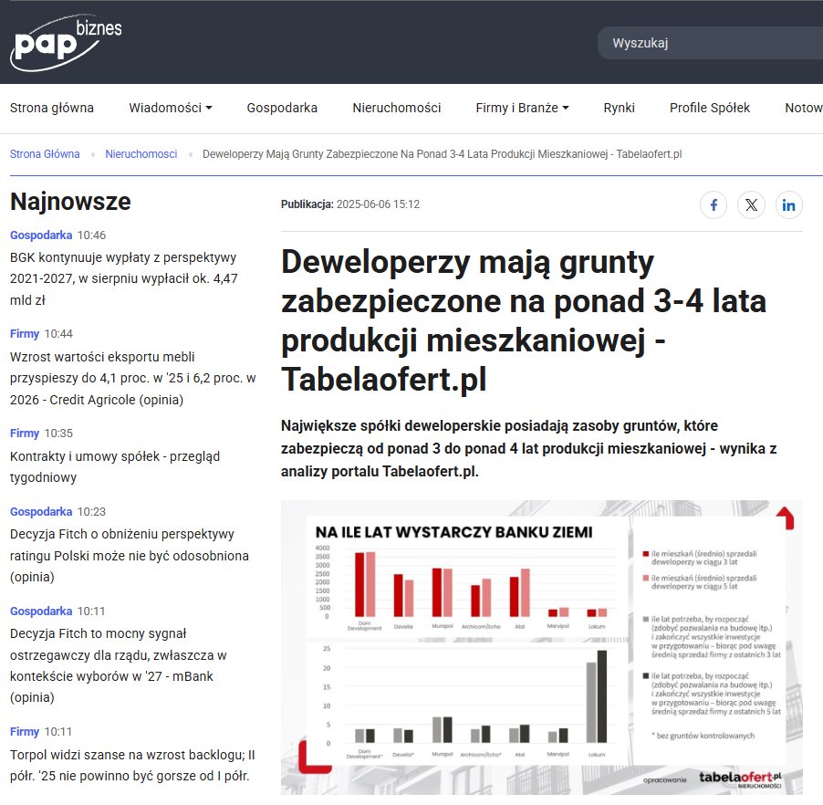Open the Nieruchomości section
Image resolution: width=823 pixels, height=805 pixels.
pos(396,108)
